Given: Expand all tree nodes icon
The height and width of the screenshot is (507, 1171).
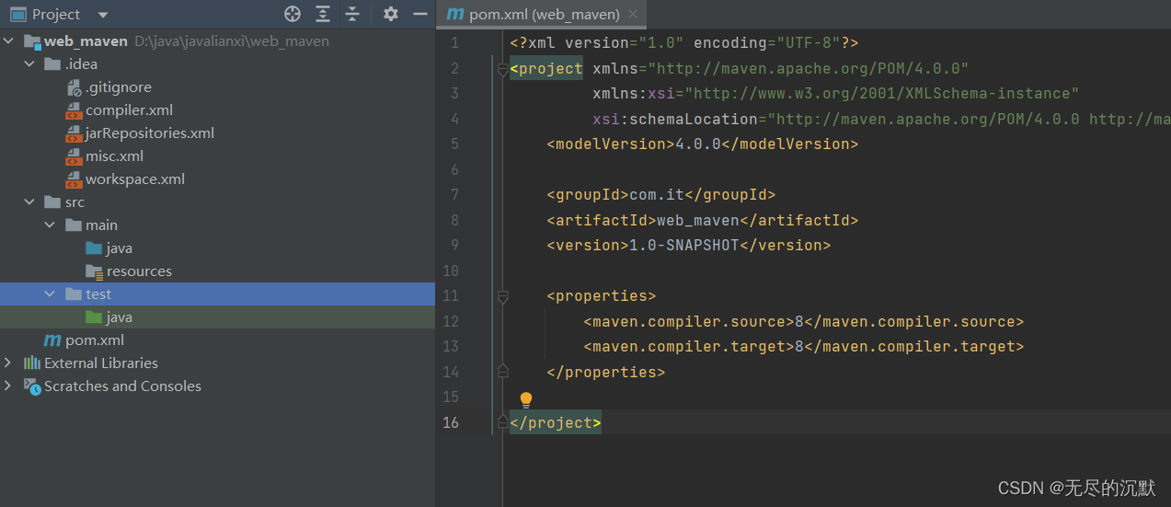Looking at the screenshot, I should pyautogui.click(x=323, y=14).
